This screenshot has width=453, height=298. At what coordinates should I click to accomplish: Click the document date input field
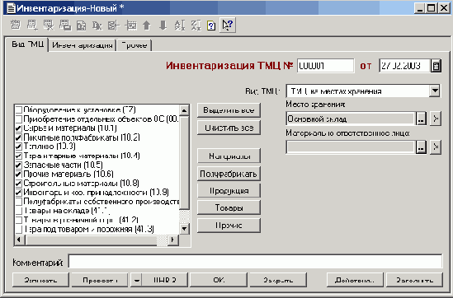tap(404, 66)
